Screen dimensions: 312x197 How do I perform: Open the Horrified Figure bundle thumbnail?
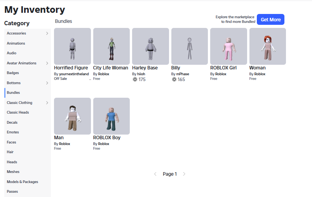(72, 46)
